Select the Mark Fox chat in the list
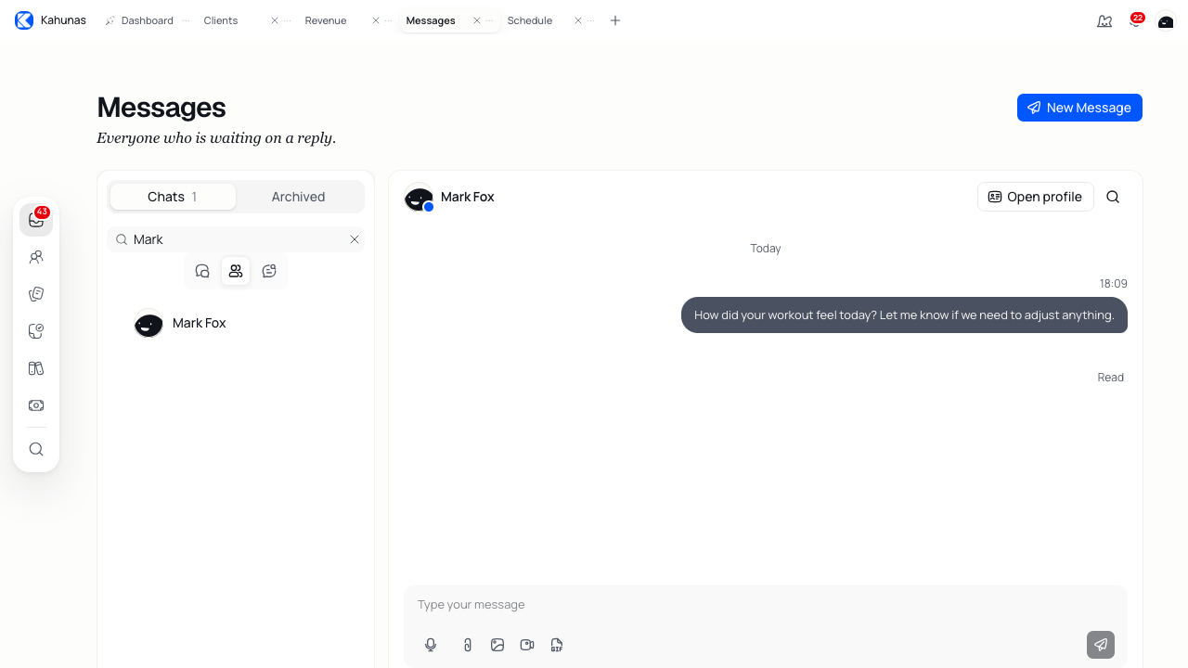The width and height of the screenshot is (1188, 668). [236, 323]
